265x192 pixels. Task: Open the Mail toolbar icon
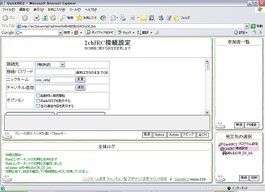pyautogui.click(x=114, y=18)
